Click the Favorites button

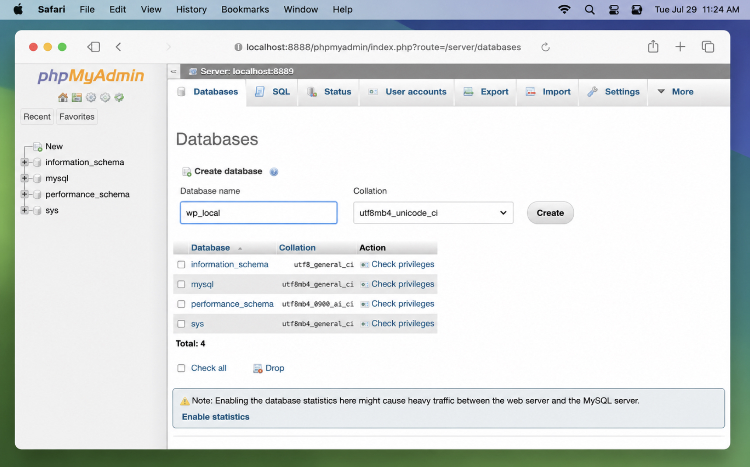77,117
